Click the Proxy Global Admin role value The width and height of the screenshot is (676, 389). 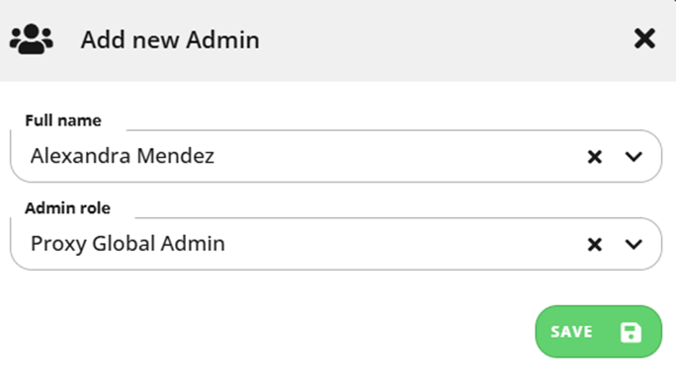pos(127,244)
